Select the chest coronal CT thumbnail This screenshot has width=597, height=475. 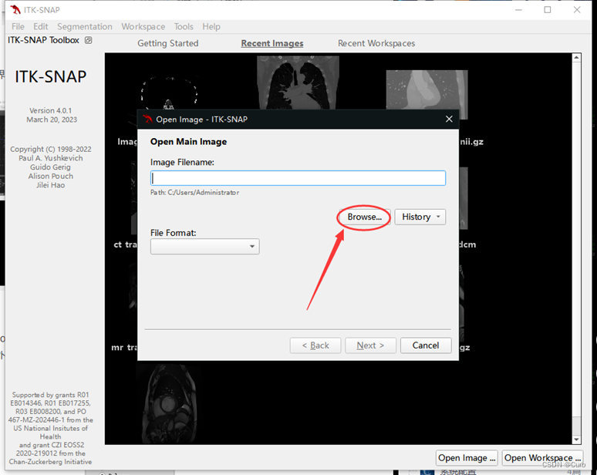[x=298, y=83]
